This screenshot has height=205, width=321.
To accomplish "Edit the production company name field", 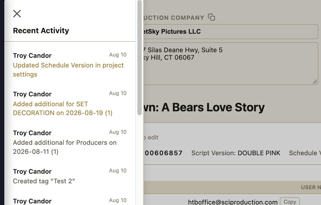I will pos(231,31).
